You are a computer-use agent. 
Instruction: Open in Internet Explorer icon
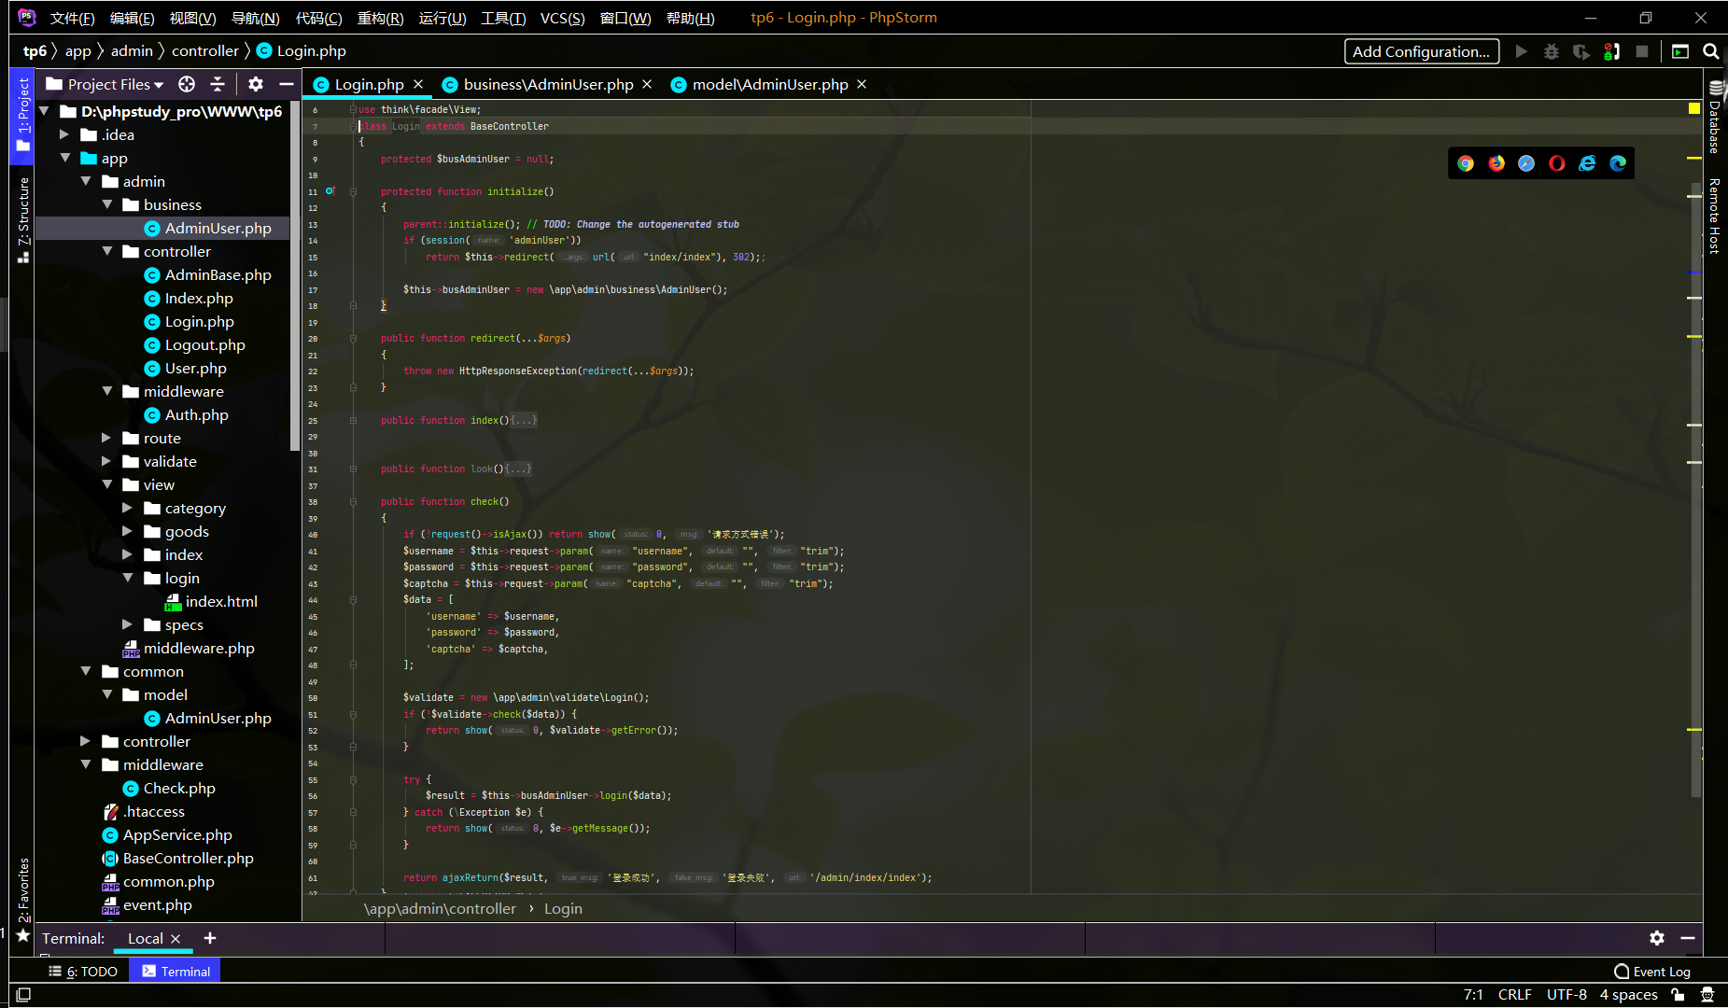point(1587,163)
